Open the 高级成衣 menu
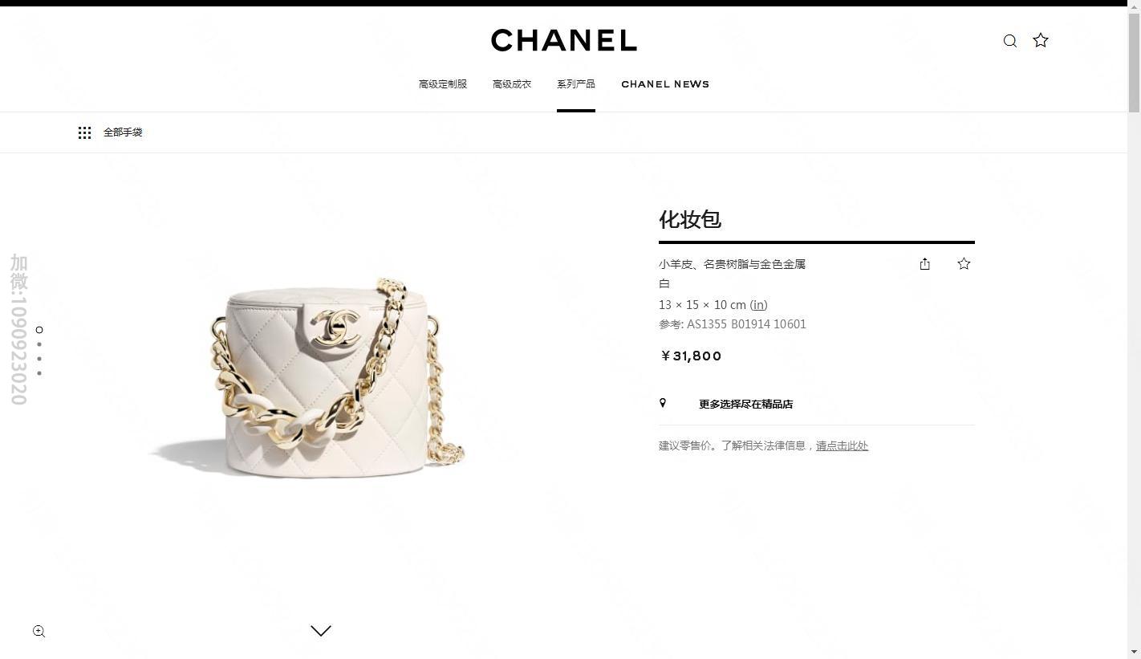Screen dimensions: 1141x659 (x=512, y=84)
